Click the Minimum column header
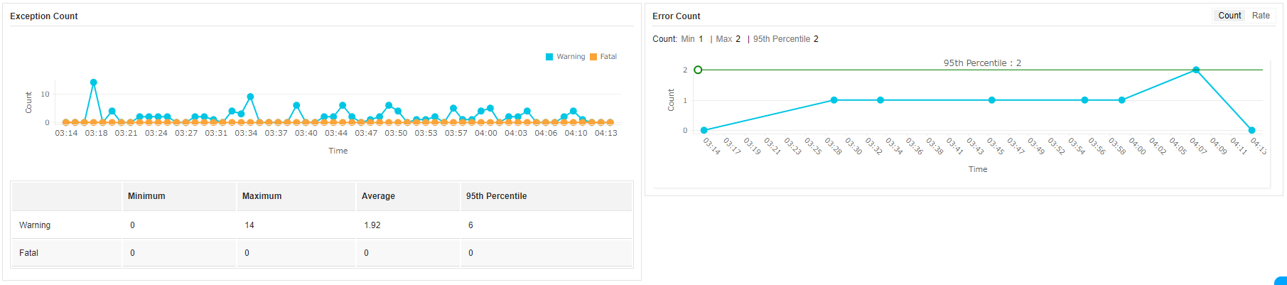Screen dimensions: 1287x285 pos(146,196)
